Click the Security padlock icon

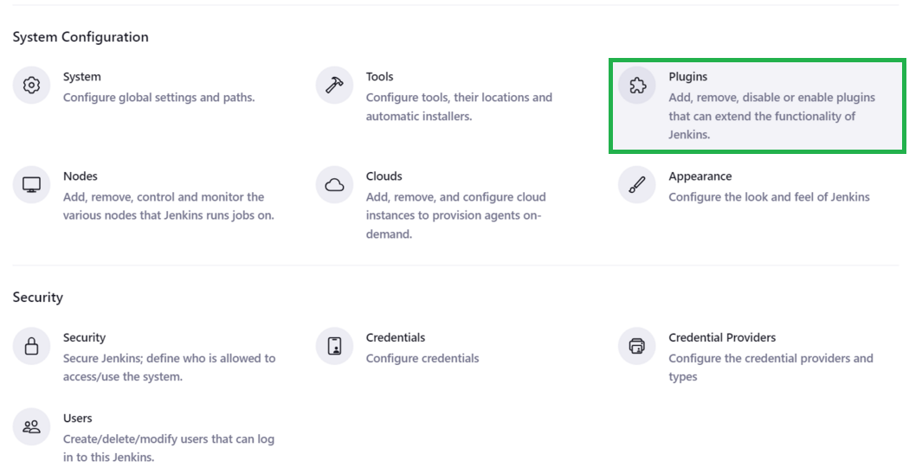coord(31,347)
